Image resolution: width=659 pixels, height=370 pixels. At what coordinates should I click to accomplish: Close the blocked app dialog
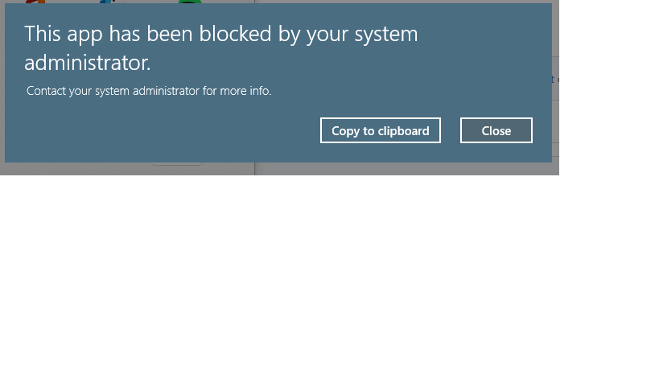tap(496, 130)
